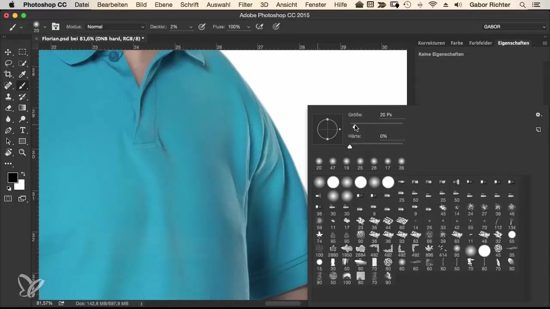
Task: Toggle pressure control for brush size
Action: (x=277, y=27)
